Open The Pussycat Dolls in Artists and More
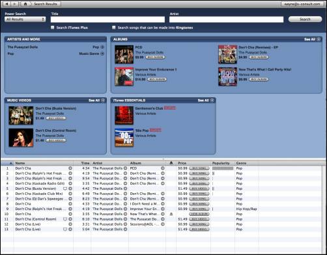Viewport: 327px width, 255px height. click(23, 47)
